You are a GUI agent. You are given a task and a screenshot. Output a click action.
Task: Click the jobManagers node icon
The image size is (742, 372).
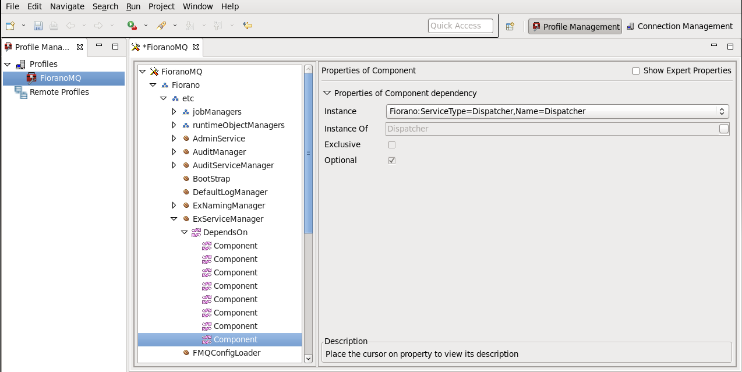click(x=186, y=112)
